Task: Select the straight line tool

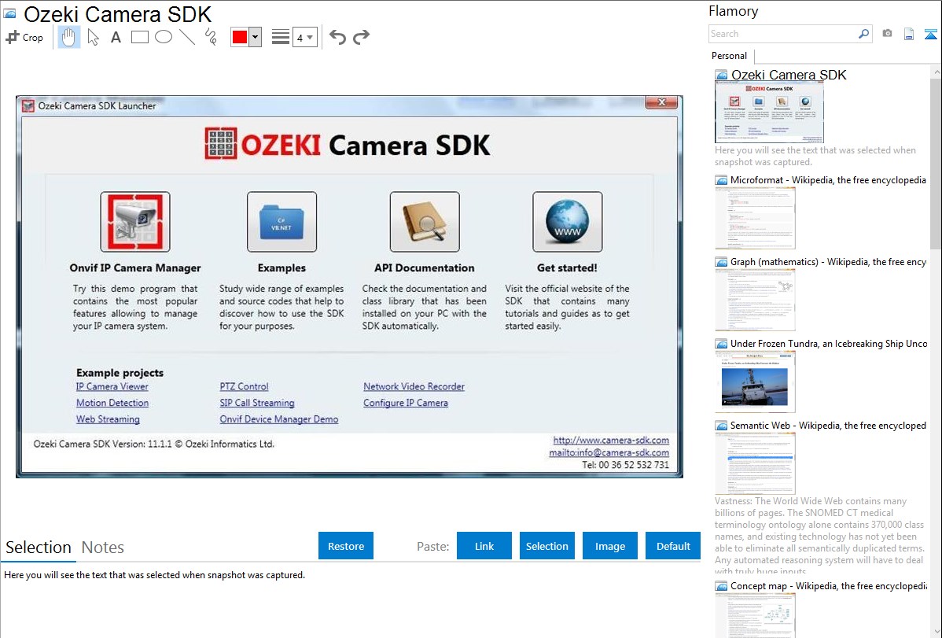Action: tap(187, 37)
